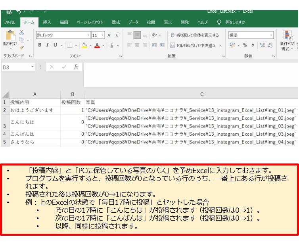Toggle Bold formatting
This screenshot has width=299, height=248.
click(40, 45)
